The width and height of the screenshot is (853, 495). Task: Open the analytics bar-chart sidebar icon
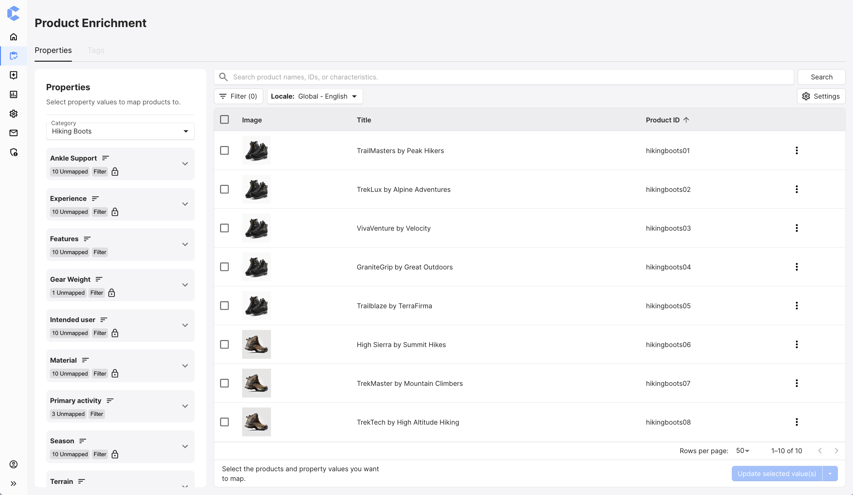[x=14, y=94]
